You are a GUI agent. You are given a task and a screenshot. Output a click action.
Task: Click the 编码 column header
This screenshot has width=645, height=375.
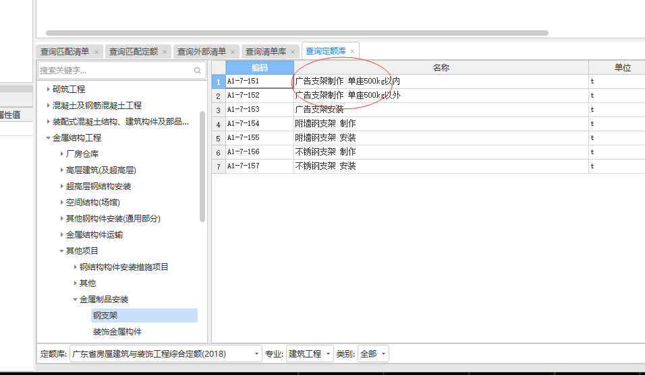(260, 67)
